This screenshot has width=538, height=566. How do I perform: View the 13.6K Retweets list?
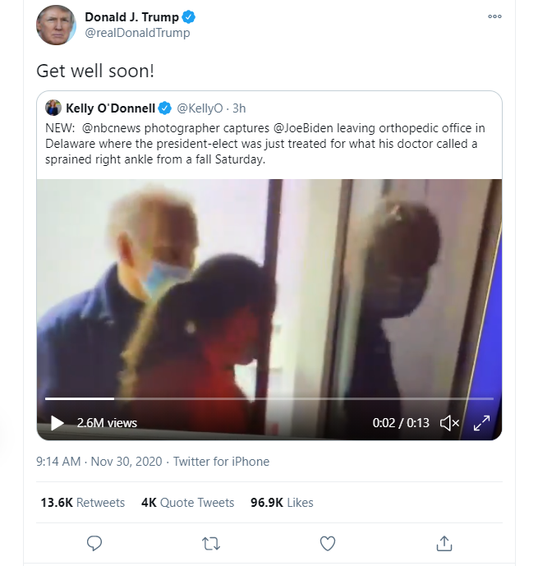[x=83, y=503]
